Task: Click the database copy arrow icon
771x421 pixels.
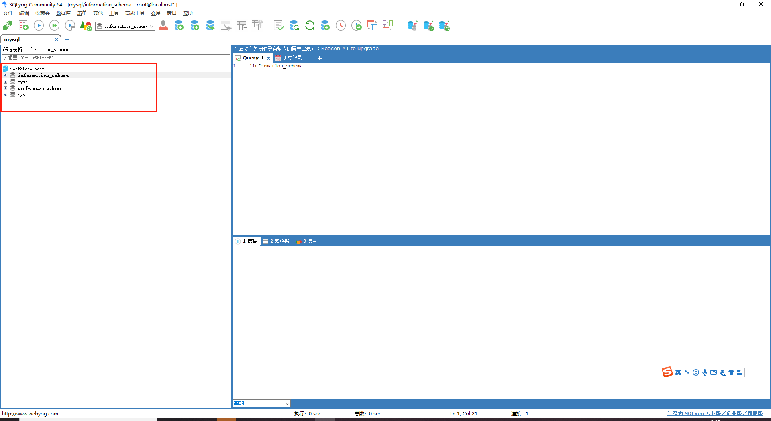Action: click(210, 26)
